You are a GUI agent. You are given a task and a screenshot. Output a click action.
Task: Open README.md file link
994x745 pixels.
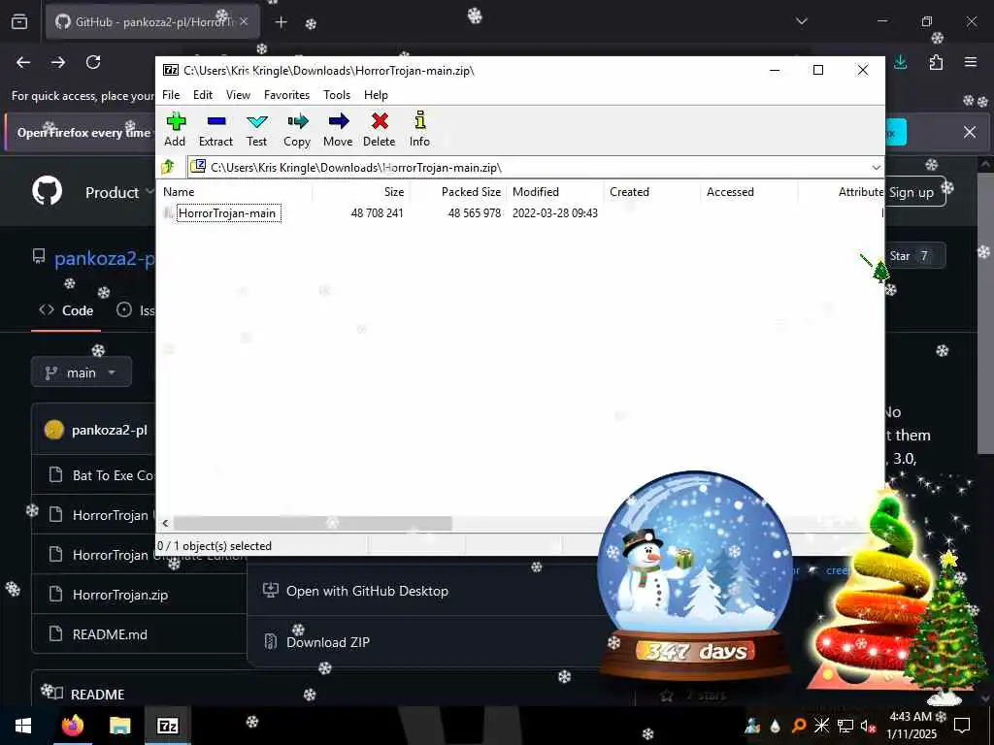click(110, 634)
